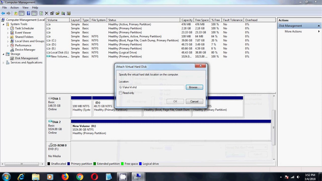Sort by the Capacity column header
This screenshot has height=181, width=322.
click(x=187, y=20)
